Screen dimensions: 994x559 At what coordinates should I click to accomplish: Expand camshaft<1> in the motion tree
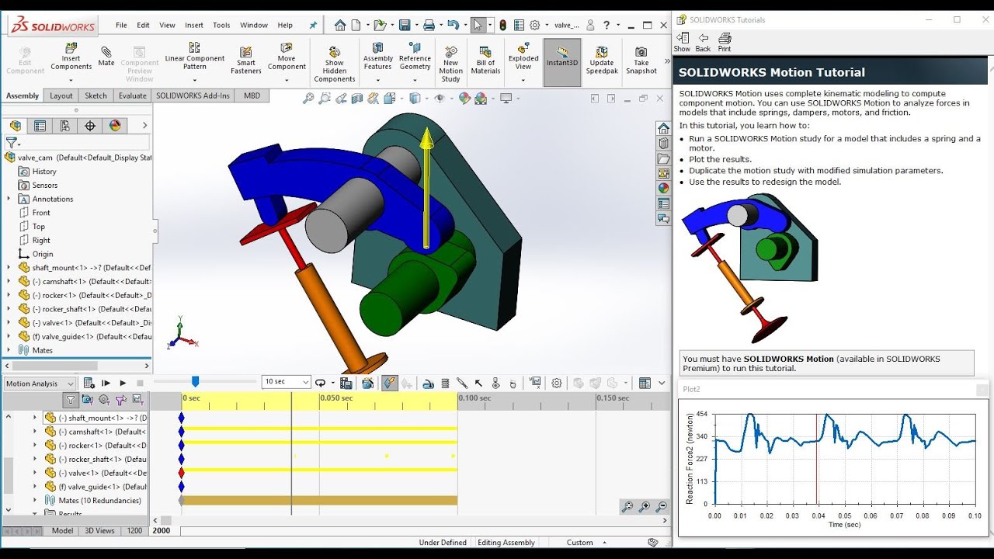coord(34,432)
